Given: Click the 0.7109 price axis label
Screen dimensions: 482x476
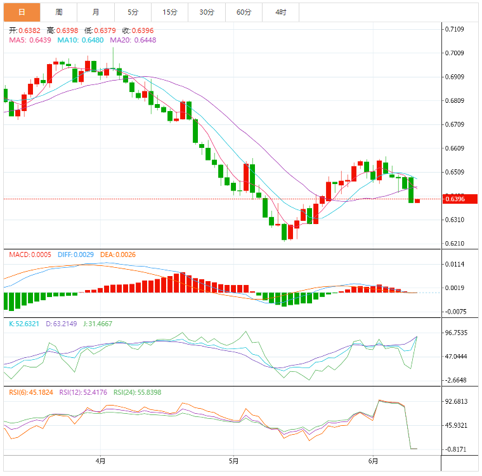Looking at the screenshot, I should click(455, 29).
